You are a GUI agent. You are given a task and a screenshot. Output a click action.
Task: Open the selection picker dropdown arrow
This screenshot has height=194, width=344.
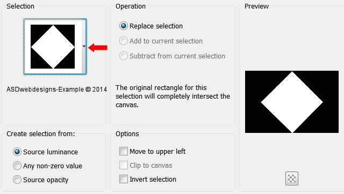pyautogui.click(x=84, y=47)
